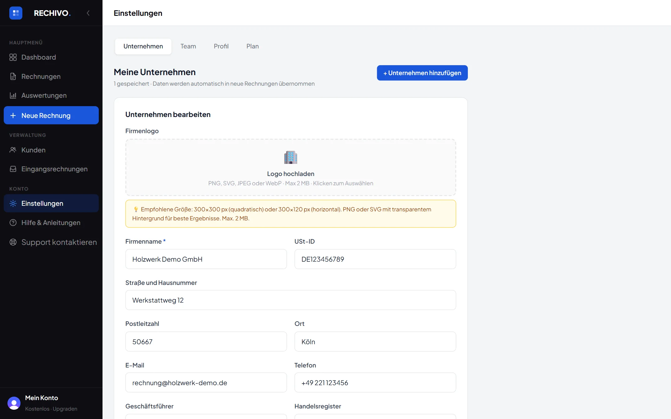Click the Mein Konto avatar icon
671x419 pixels.
click(x=14, y=403)
